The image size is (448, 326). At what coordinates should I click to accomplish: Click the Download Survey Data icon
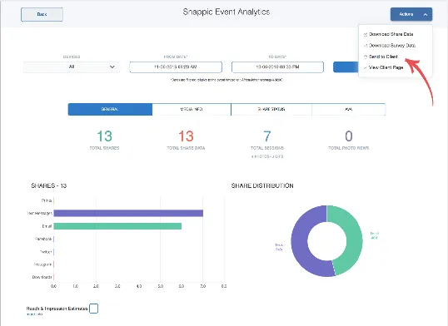click(x=365, y=46)
